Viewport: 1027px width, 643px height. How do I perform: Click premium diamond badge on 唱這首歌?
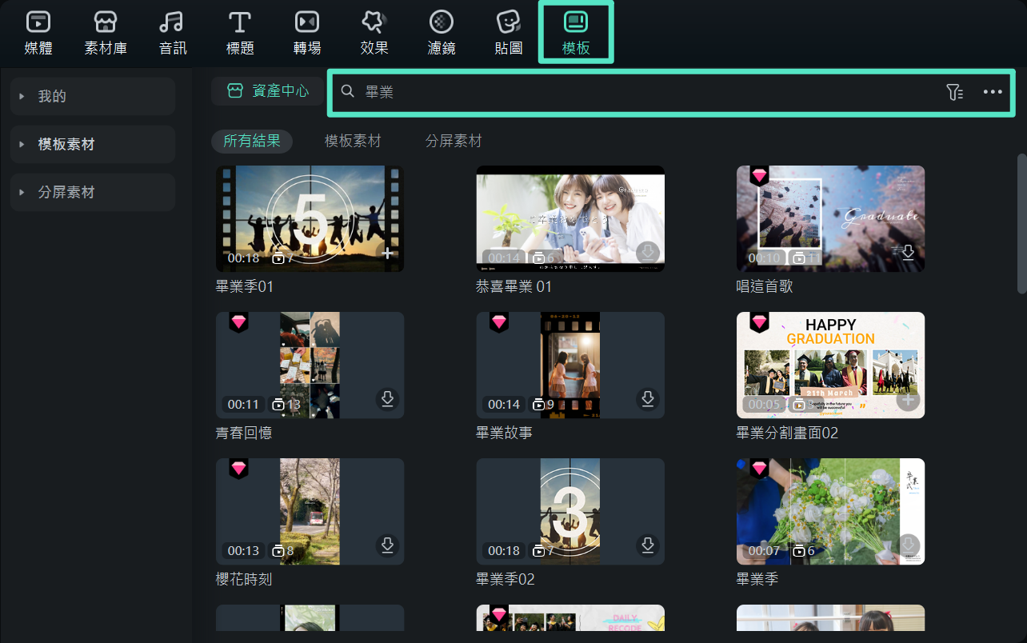[759, 176]
